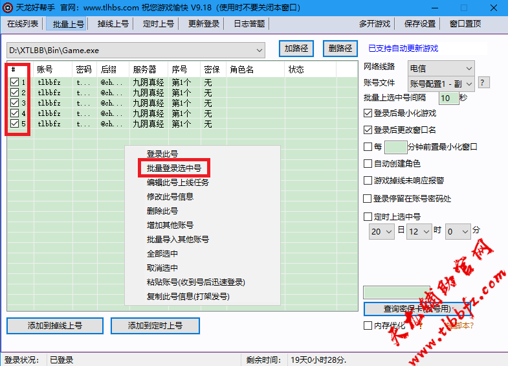The image size is (508, 366).
Task: Toggle 登录后最小化游戏 checkbox
Action: tap(368, 113)
